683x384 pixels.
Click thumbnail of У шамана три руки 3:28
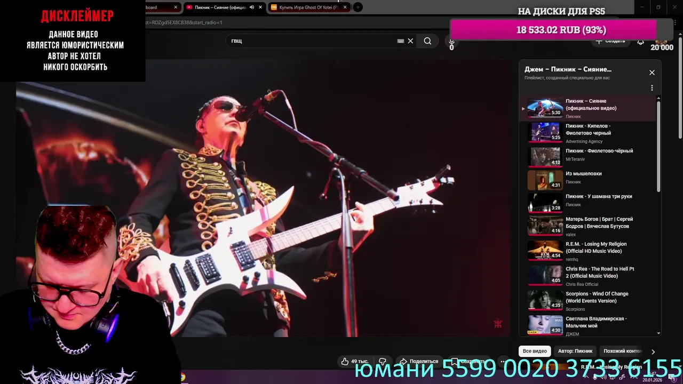[x=545, y=203]
